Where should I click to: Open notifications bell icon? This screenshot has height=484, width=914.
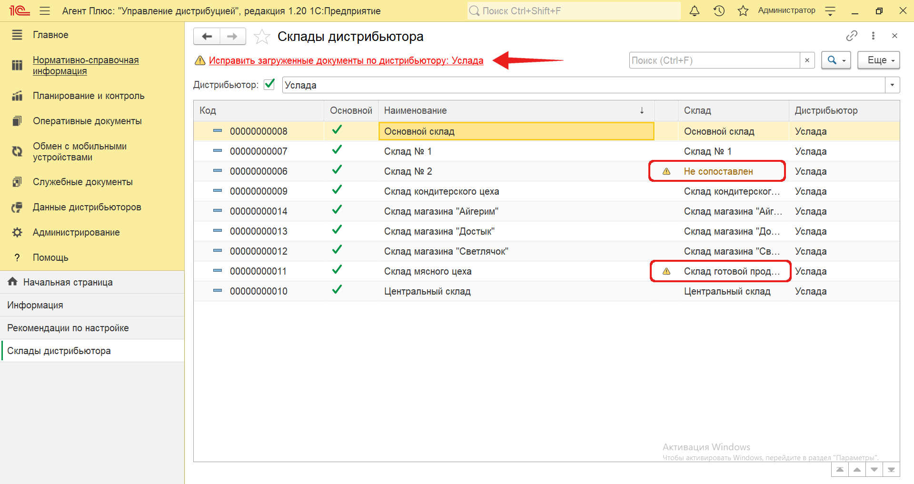(x=695, y=10)
